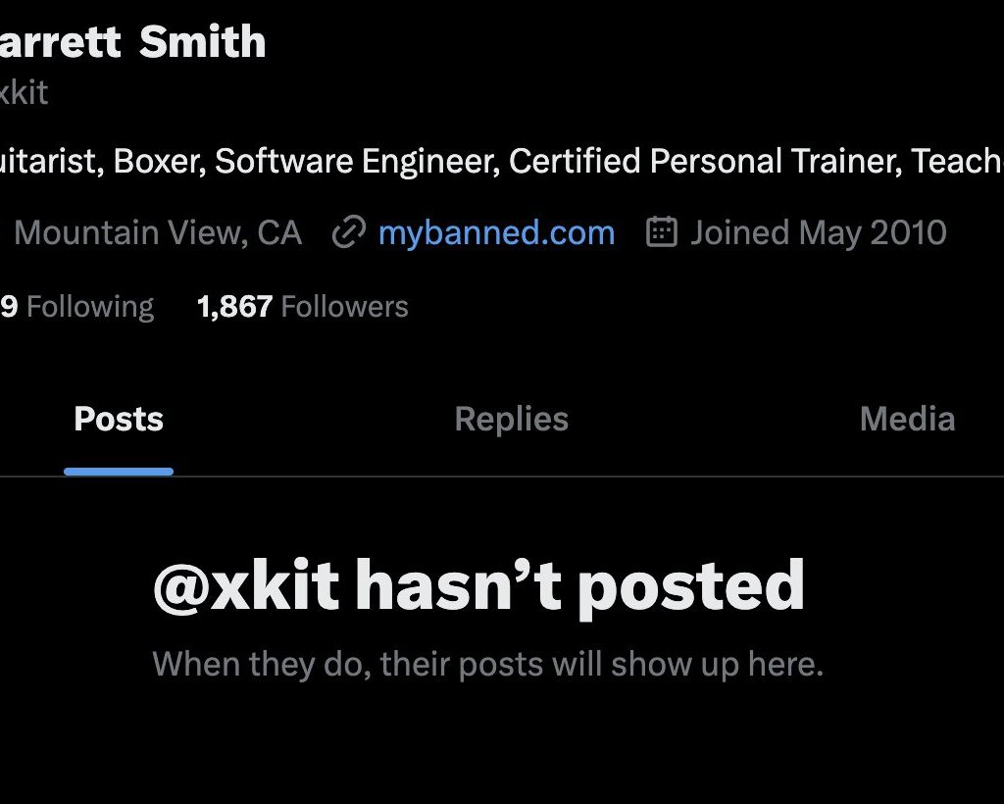Switch to the Replies tab

point(511,420)
